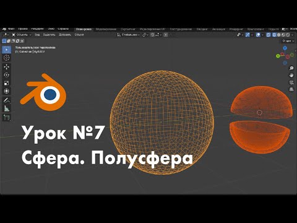Switch to Скульптинг workspace tab

tap(128, 29)
